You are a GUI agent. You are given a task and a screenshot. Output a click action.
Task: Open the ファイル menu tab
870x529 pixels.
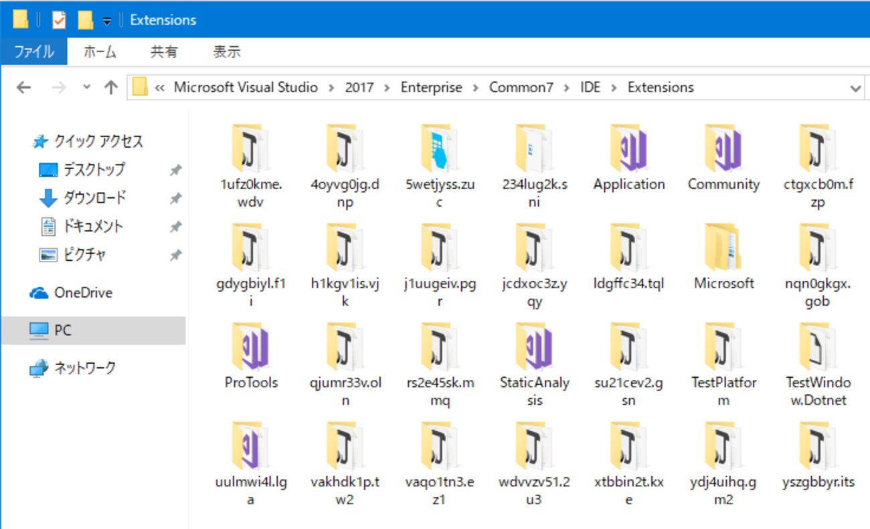click(33, 51)
